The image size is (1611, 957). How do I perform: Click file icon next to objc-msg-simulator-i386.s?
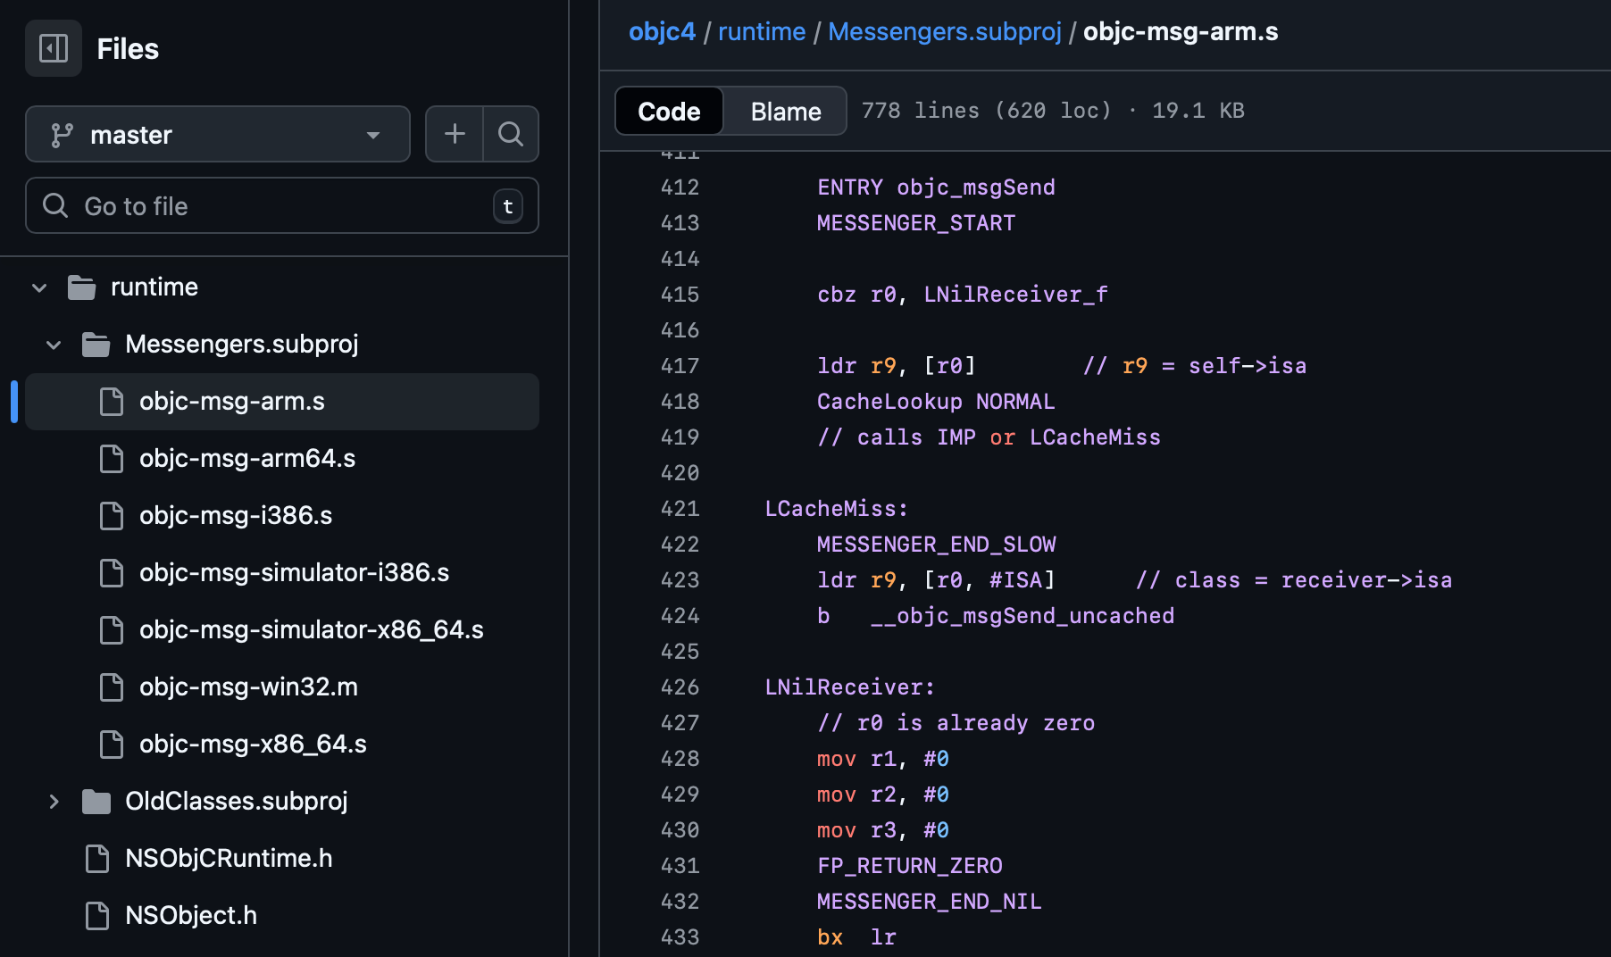[112, 573]
